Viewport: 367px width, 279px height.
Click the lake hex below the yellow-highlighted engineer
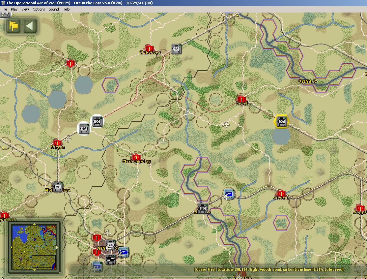tap(282, 136)
